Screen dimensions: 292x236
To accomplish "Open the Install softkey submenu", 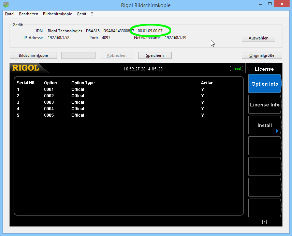I will coord(265,125).
